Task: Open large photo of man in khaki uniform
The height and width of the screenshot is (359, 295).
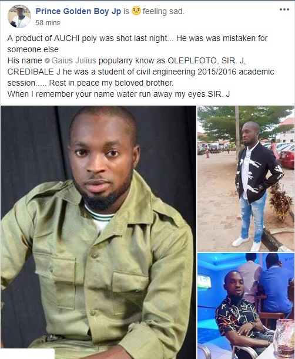Action: 98,232
